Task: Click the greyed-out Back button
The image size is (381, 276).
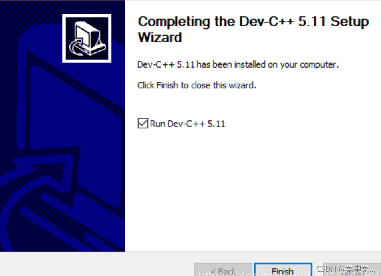Action: pyautogui.click(x=223, y=270)
